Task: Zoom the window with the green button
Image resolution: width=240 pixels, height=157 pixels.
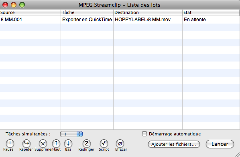Action: 22,5
